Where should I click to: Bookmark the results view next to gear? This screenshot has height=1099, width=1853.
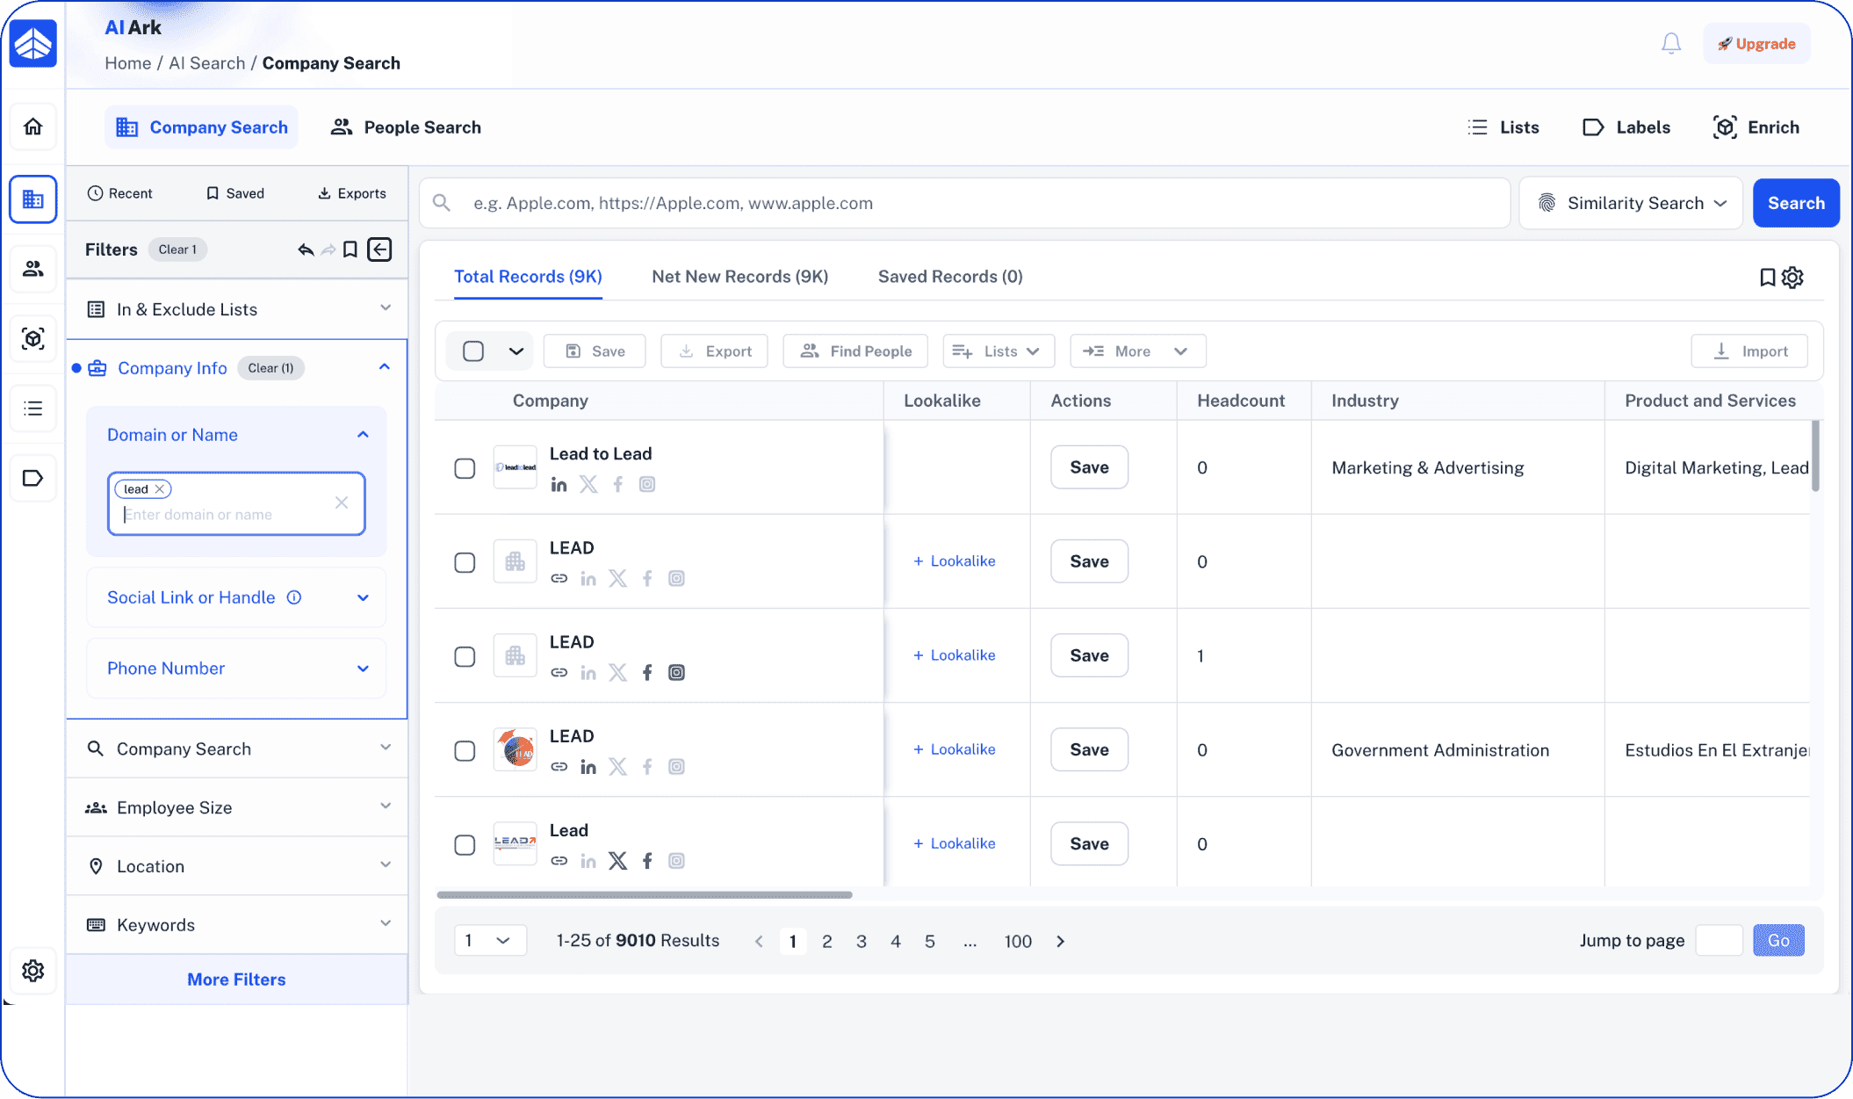pyautogui.click(x=1768, y=278)
